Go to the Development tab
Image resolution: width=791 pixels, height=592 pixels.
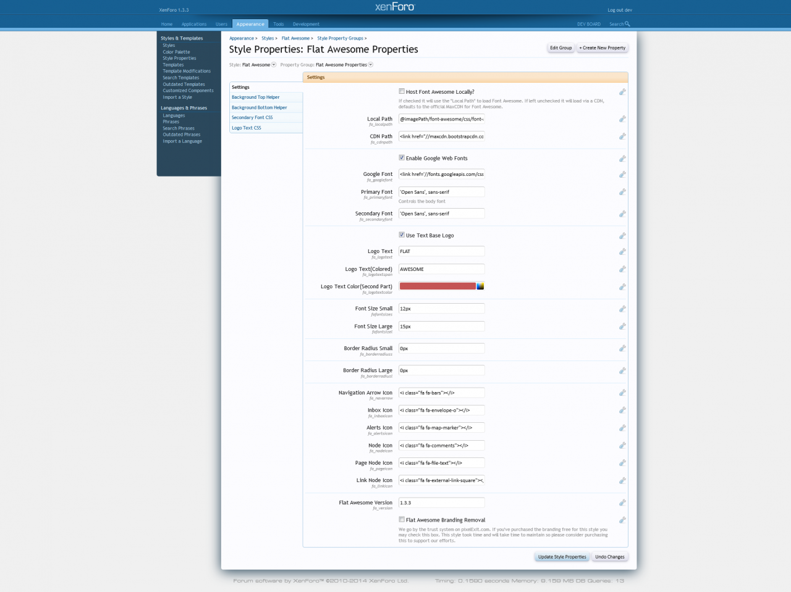tap(306, 24)
